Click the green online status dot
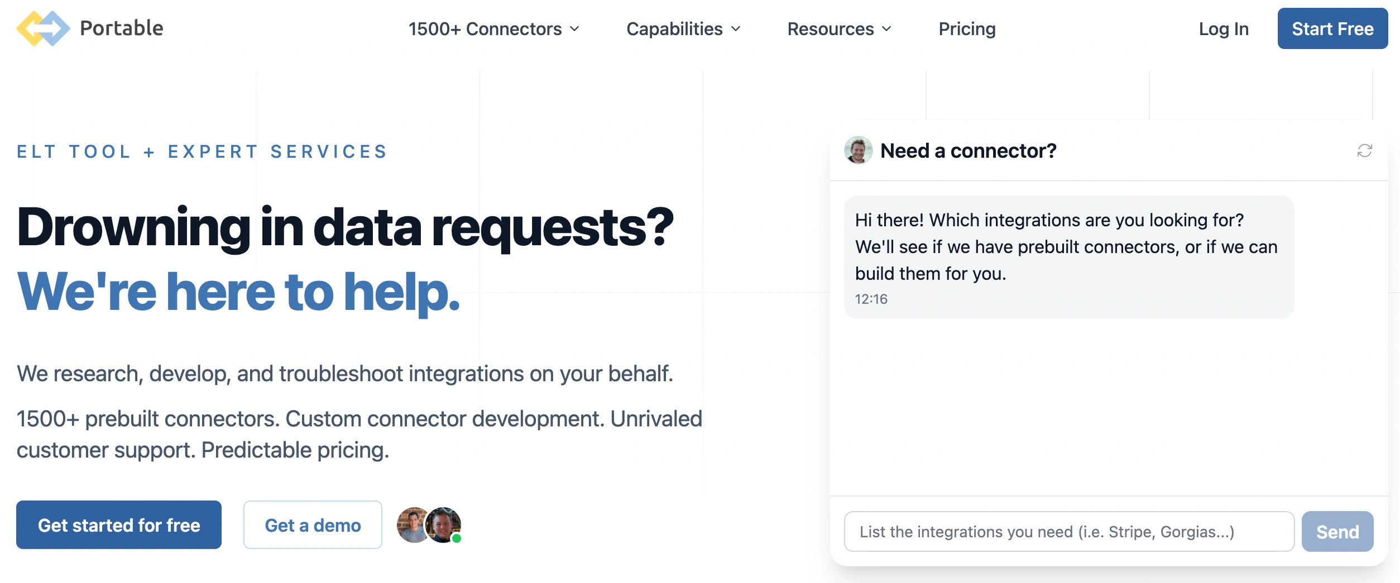 457,538
